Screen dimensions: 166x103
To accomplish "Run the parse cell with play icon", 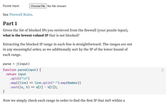I will pos(162,70).
